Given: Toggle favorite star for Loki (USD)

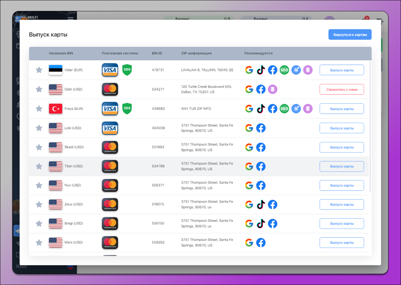Looking at the screenshot, I should [39, 128].
